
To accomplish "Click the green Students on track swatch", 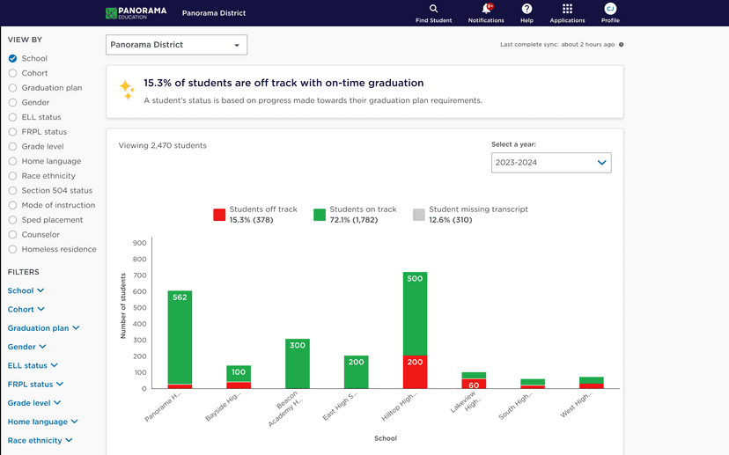I will [x=320, y=215].
